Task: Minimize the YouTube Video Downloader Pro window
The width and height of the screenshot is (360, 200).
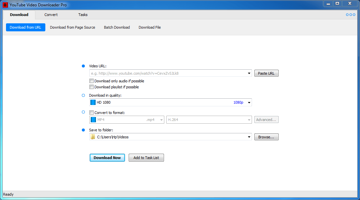Action: (x=328, y=3)
